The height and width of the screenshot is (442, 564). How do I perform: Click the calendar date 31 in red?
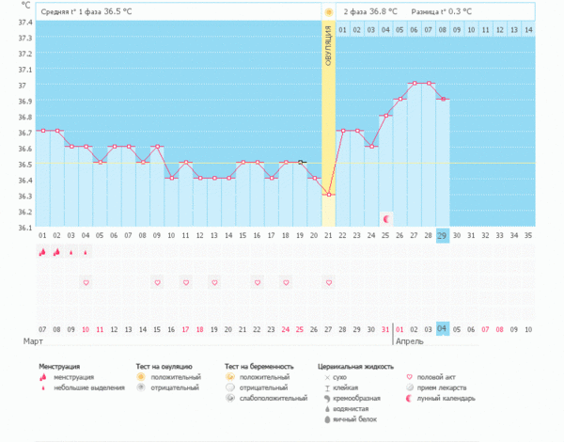(x=385, y=329)
